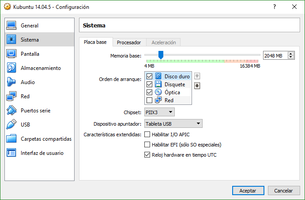Uncheck Reloj hardware en tiempo UTC
This screenshot has width=305, height=200.
coord(147,155)
